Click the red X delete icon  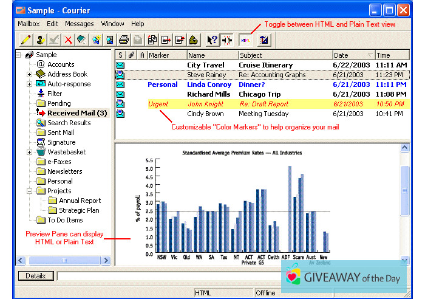coord(68,40)
